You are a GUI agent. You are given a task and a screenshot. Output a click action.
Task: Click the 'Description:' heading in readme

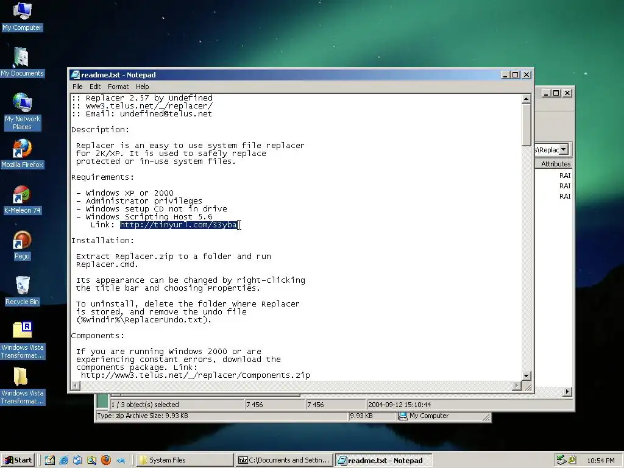(101, 130)
